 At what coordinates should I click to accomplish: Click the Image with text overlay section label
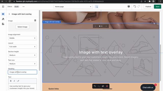[x=51, y=22]
